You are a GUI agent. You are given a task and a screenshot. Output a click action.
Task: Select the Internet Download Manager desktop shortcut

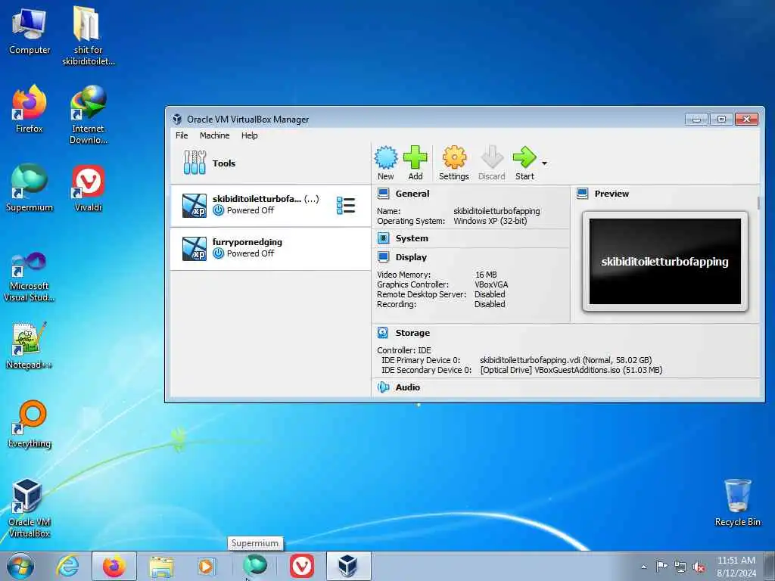point(88,115)
